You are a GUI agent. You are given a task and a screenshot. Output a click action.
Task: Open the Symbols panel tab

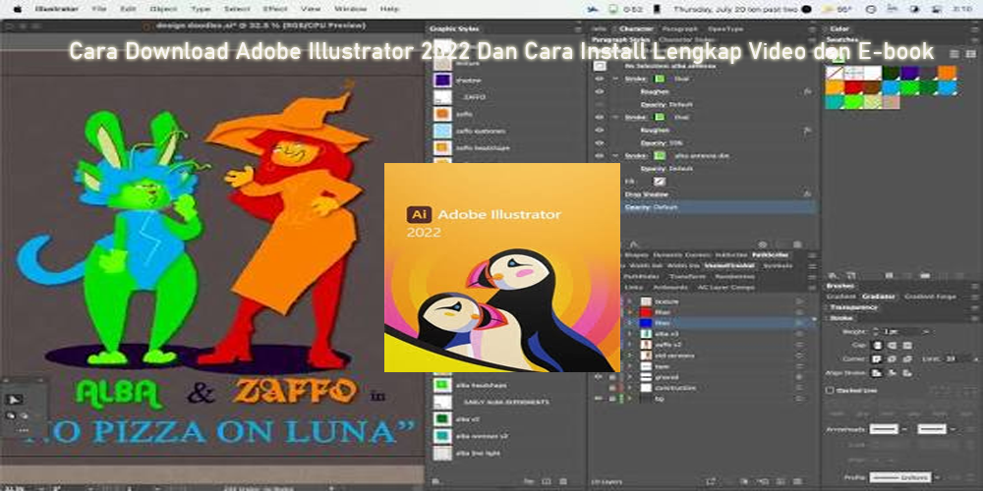[x=778, y=265]
